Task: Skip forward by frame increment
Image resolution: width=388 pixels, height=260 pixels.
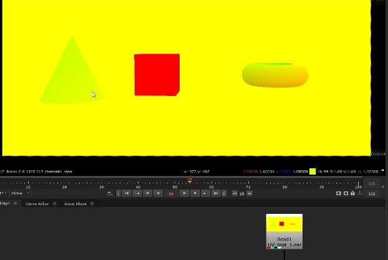Action: coord(250,193)
